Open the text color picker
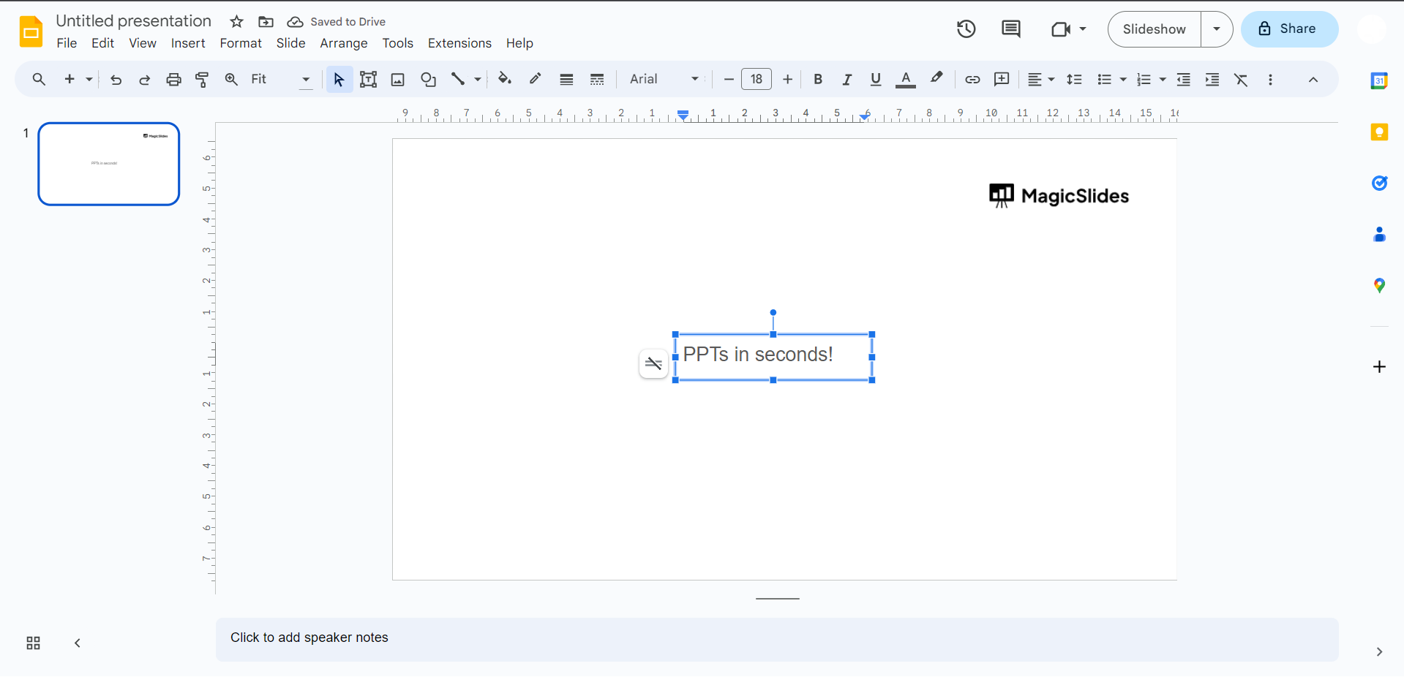This screenshot has height=677, width=1404. point(906,79)
